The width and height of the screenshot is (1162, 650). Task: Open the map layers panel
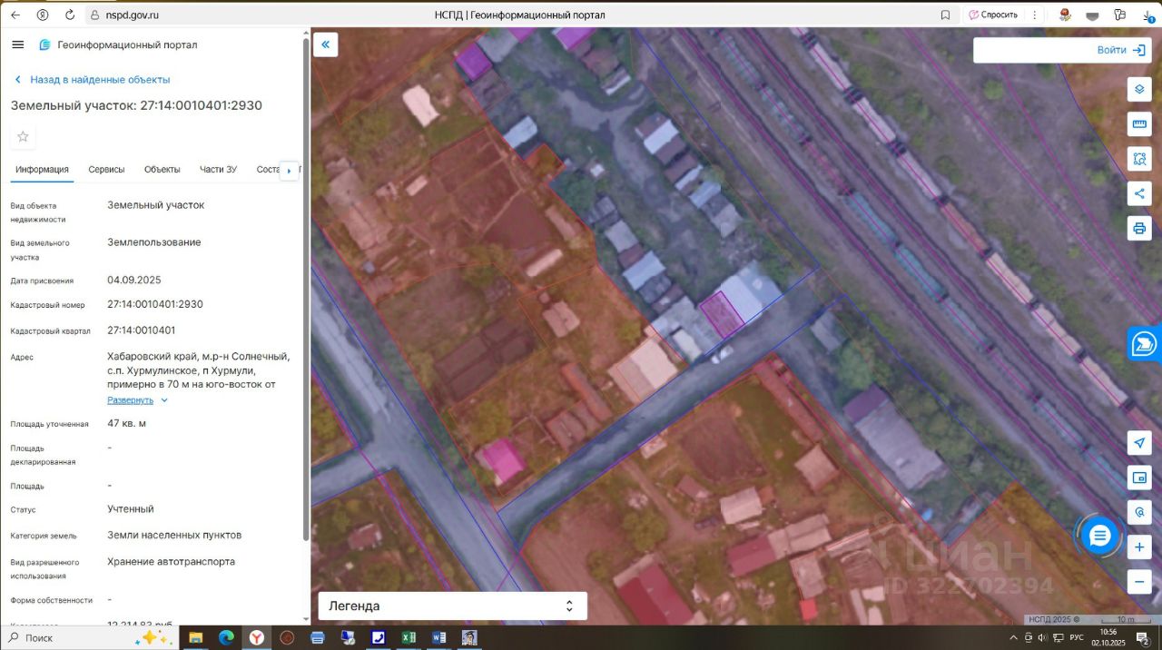tap(1139, 90)
